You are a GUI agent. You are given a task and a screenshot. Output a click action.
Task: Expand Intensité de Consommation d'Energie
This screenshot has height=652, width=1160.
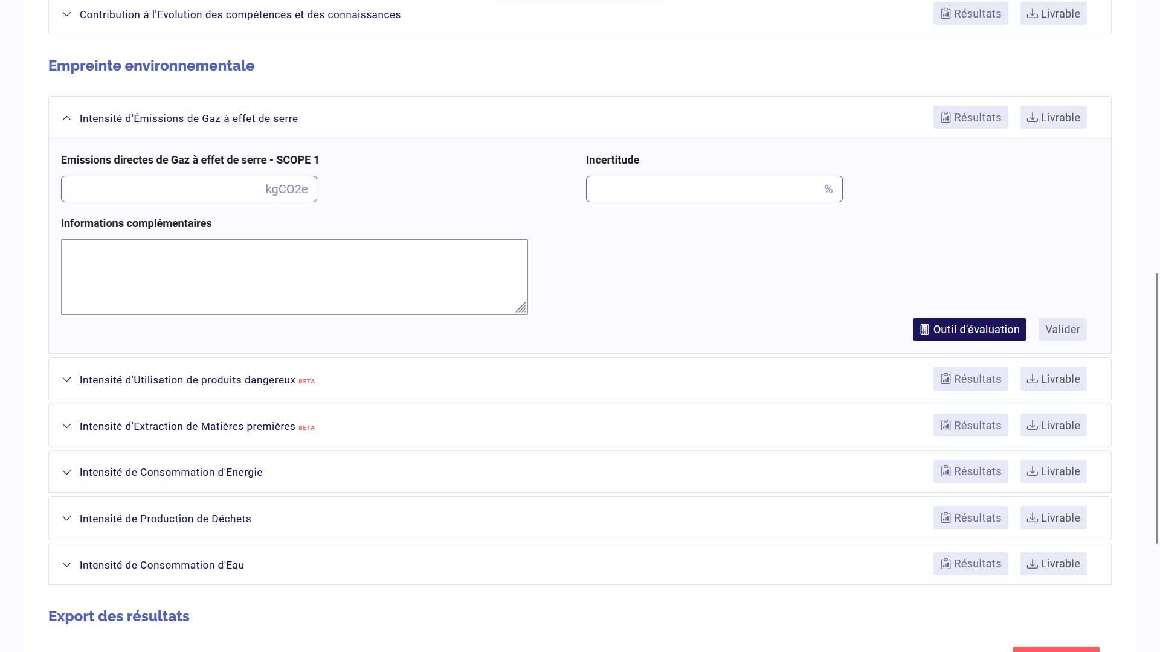[x=66, y=472]
